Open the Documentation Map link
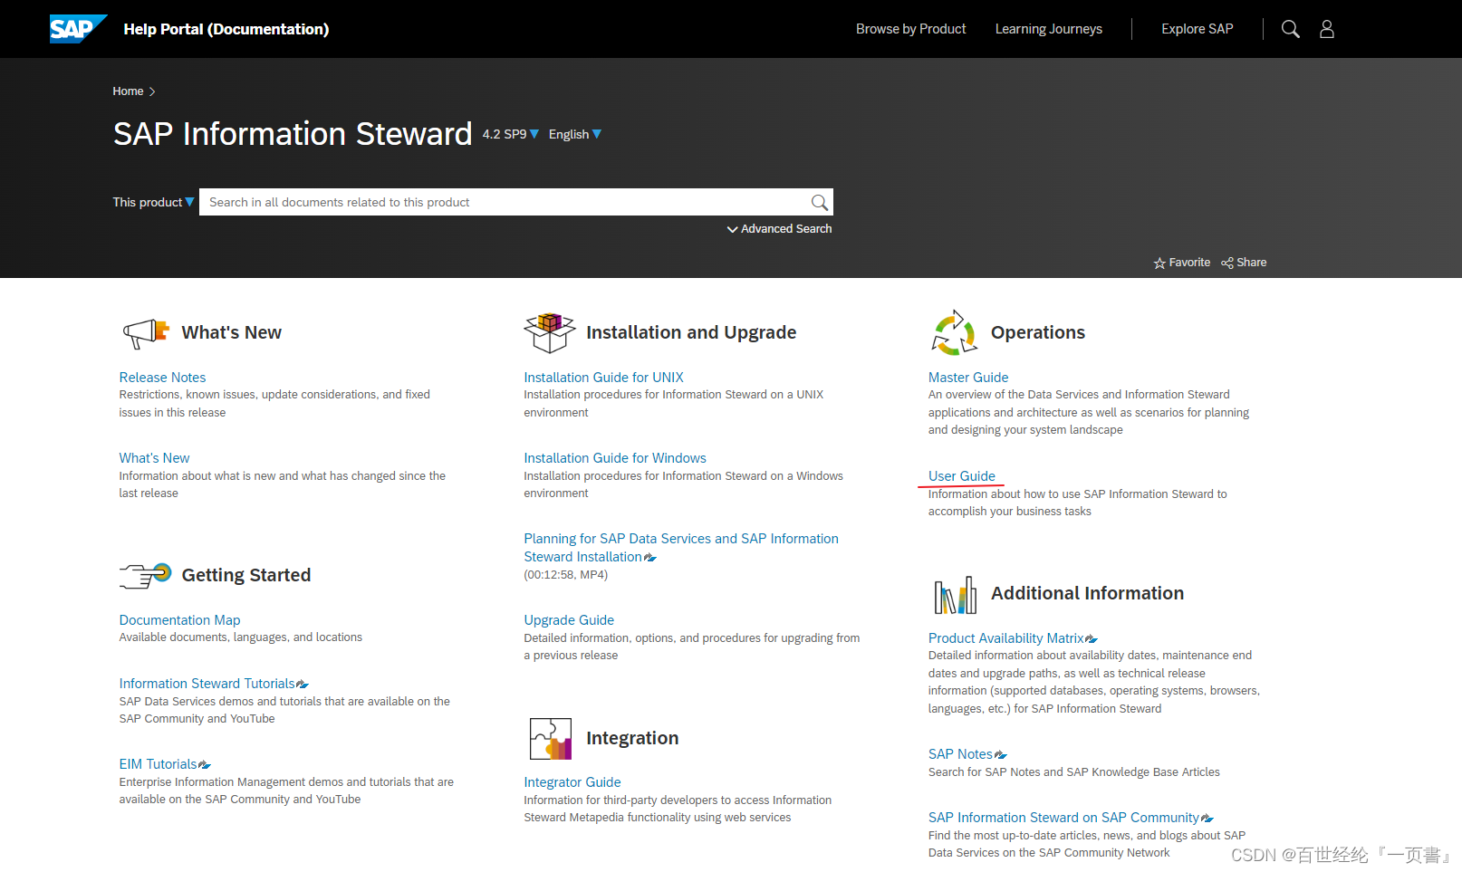Viewport: 1462px width, 872px height. point(179,620)
